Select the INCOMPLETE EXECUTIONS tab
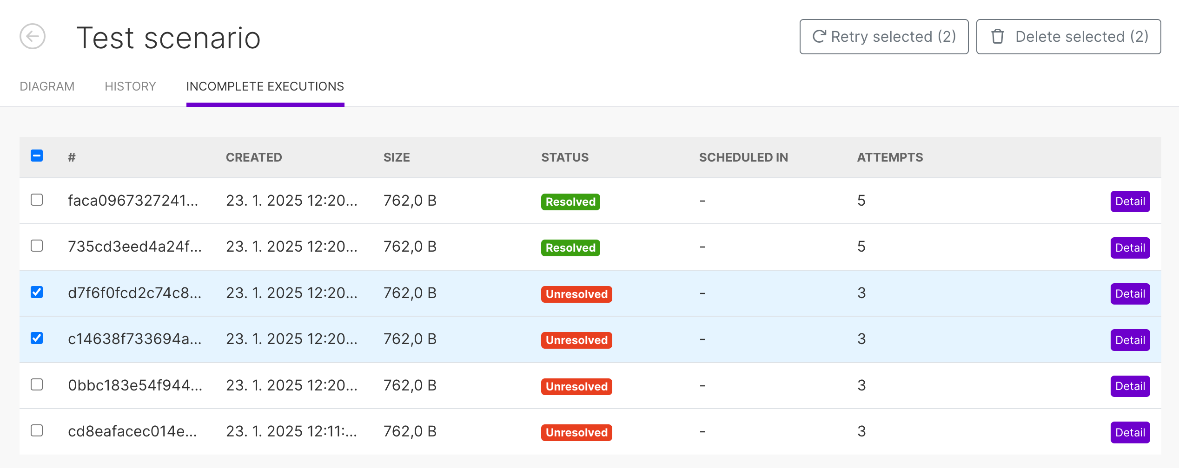Screen dimensions: 1179x468 click(x=265, y=86)
